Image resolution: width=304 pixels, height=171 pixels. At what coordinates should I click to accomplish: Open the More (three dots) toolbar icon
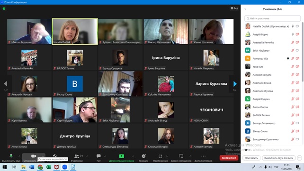[x=203, y=156]
